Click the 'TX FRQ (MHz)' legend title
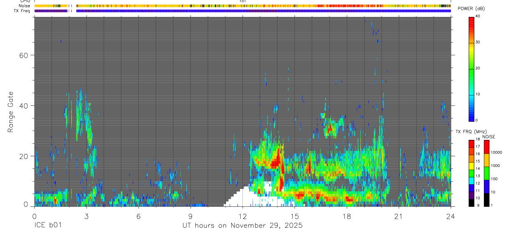This screenshot has width=507, height=234. tap(471, 131)
